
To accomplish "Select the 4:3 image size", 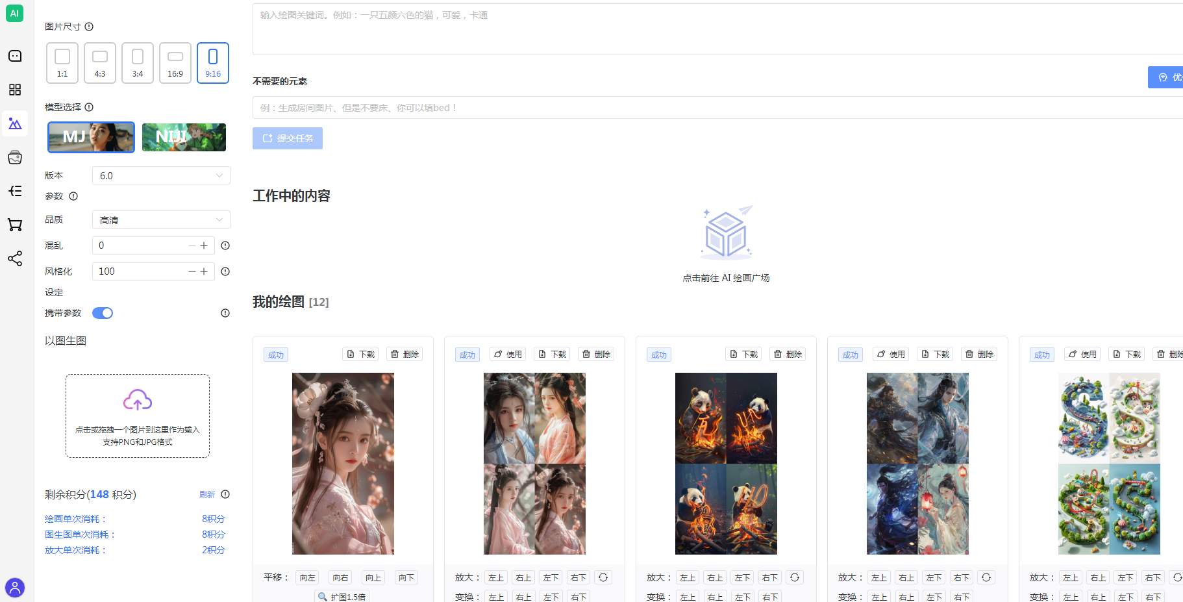I will pos(100,63).
